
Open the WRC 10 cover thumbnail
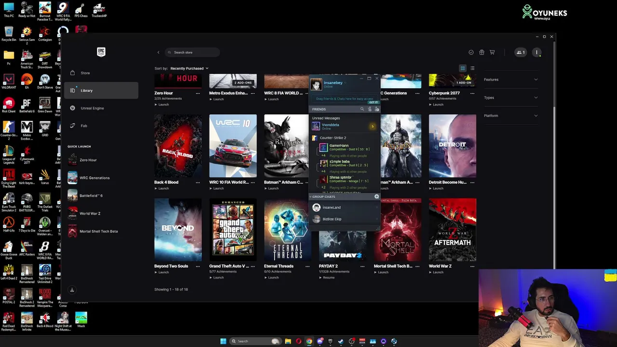[x=233, y=146]
